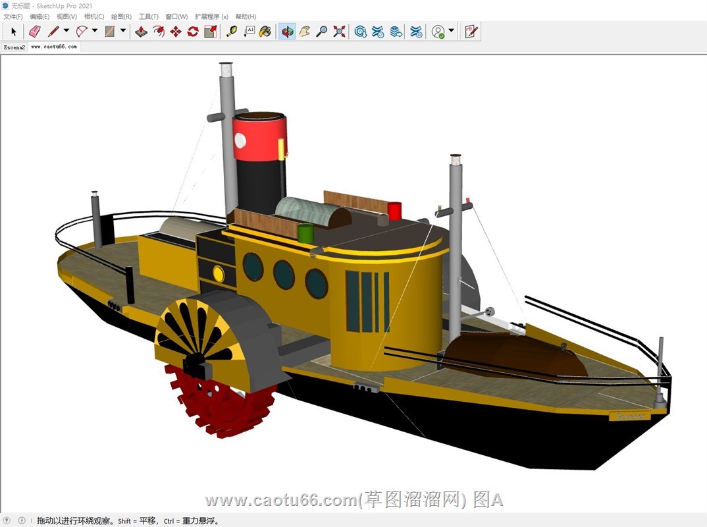
Task: Click the Tape Measure tool
Action: [232, 31]
